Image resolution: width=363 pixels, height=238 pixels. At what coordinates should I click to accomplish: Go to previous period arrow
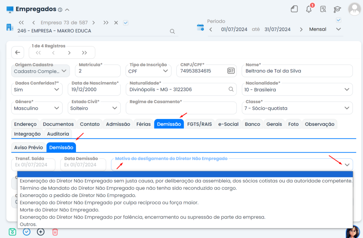(x=211, y=29)
